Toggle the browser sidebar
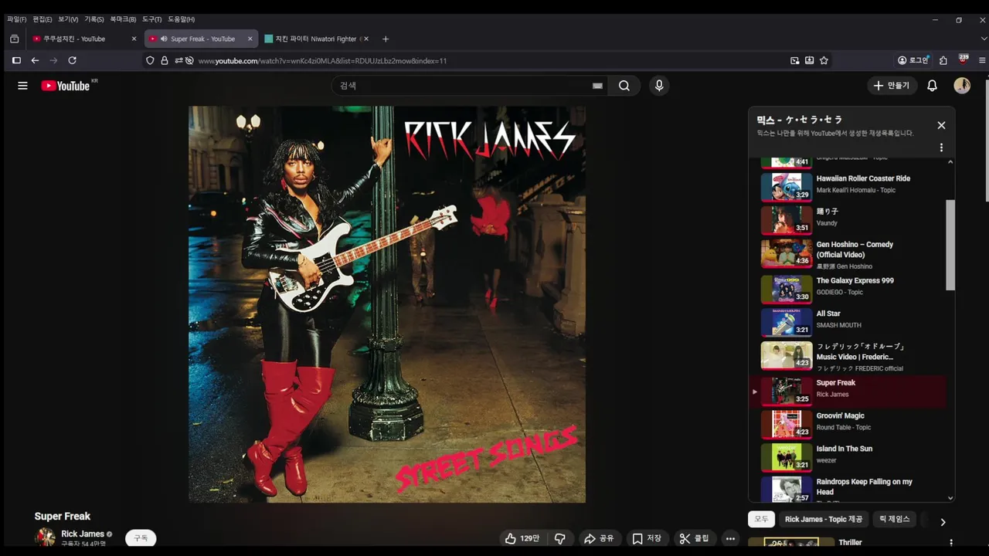This screenshot has height=556, width=989. (16, 60)
